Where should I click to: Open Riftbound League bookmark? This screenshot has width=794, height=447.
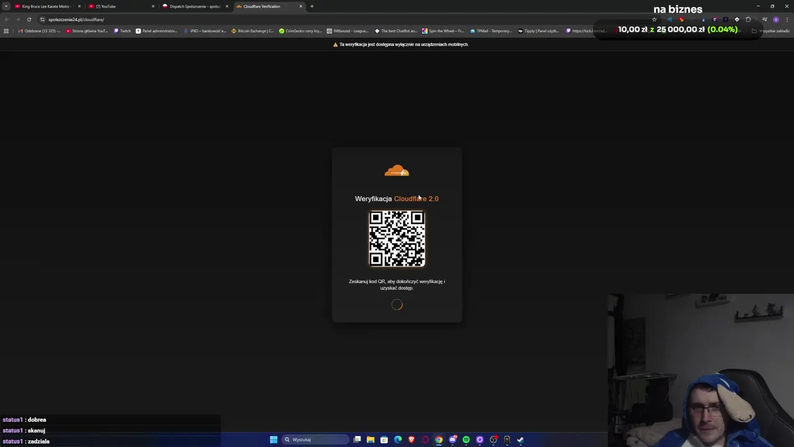[x=348, y=31]
